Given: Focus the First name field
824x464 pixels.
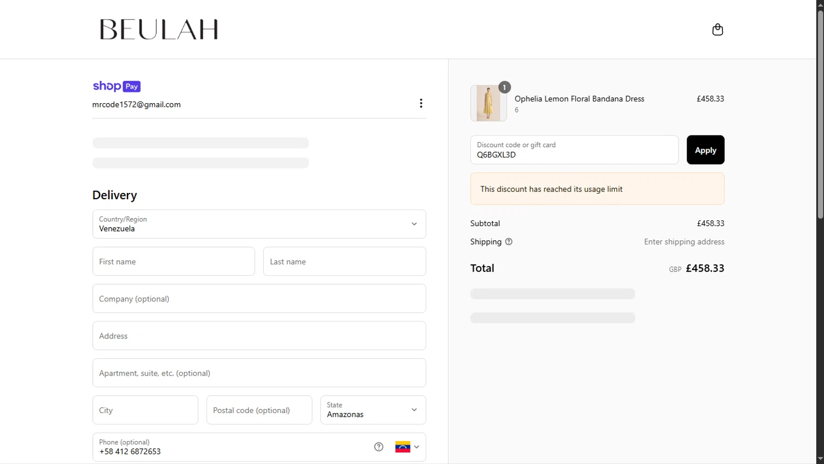Looking at the screenshot, I should click(x=174, y=261).
